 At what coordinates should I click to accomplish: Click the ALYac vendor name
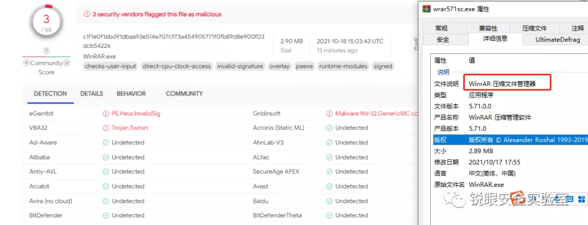coord(261,157)
